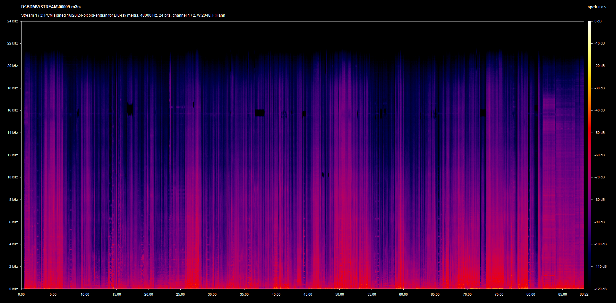Click the file path D:\BDMV\STREAM\00009.m2ts title
This screenshot has width=616, height=303.
coord(51,7)
